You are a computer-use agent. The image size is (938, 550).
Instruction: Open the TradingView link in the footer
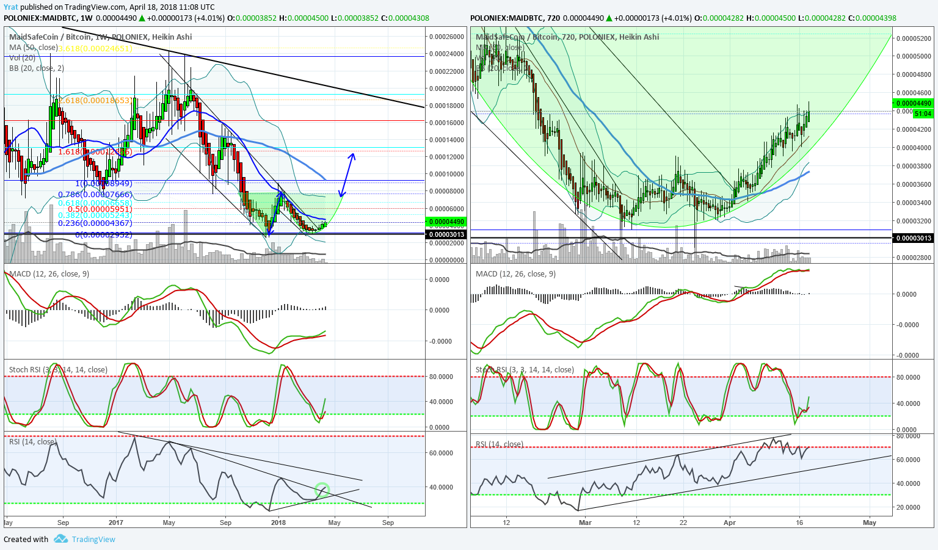pos(93,539)
